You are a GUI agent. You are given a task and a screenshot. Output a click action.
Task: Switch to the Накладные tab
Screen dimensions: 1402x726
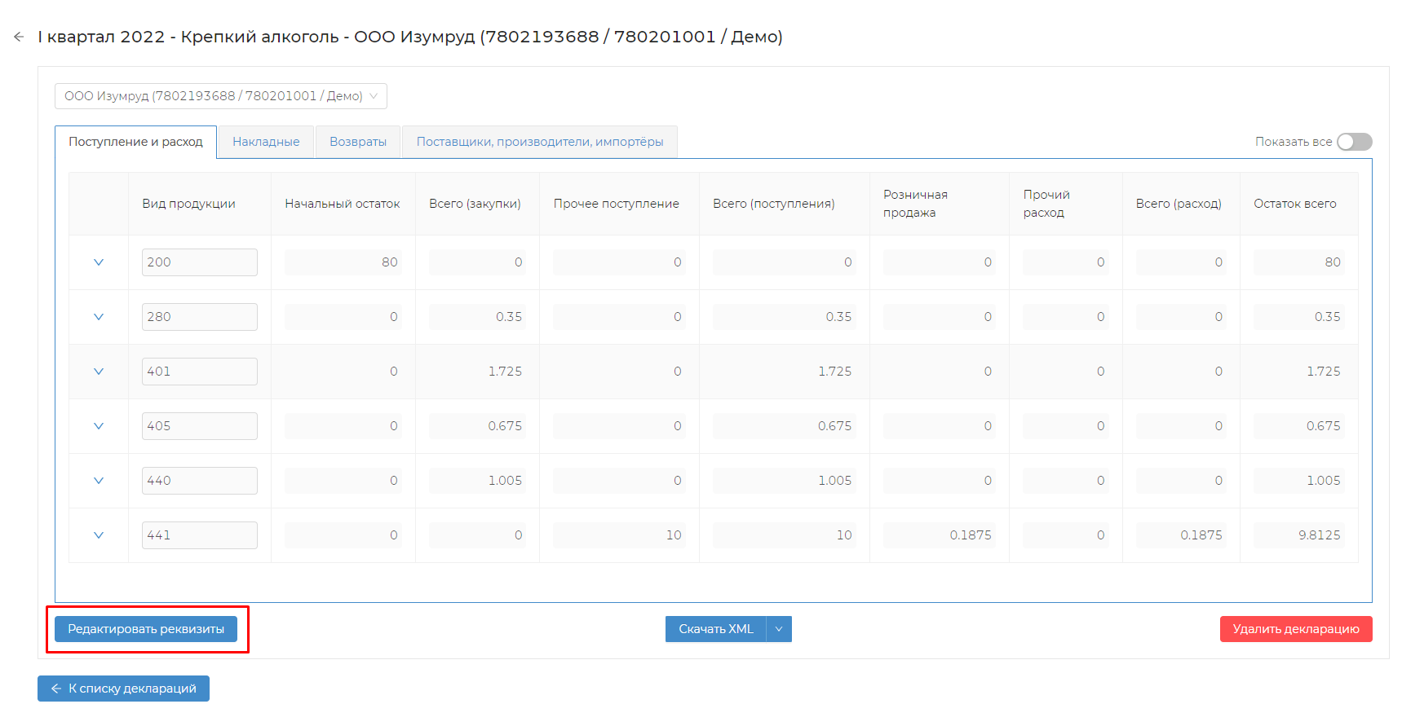coord(266,142)
